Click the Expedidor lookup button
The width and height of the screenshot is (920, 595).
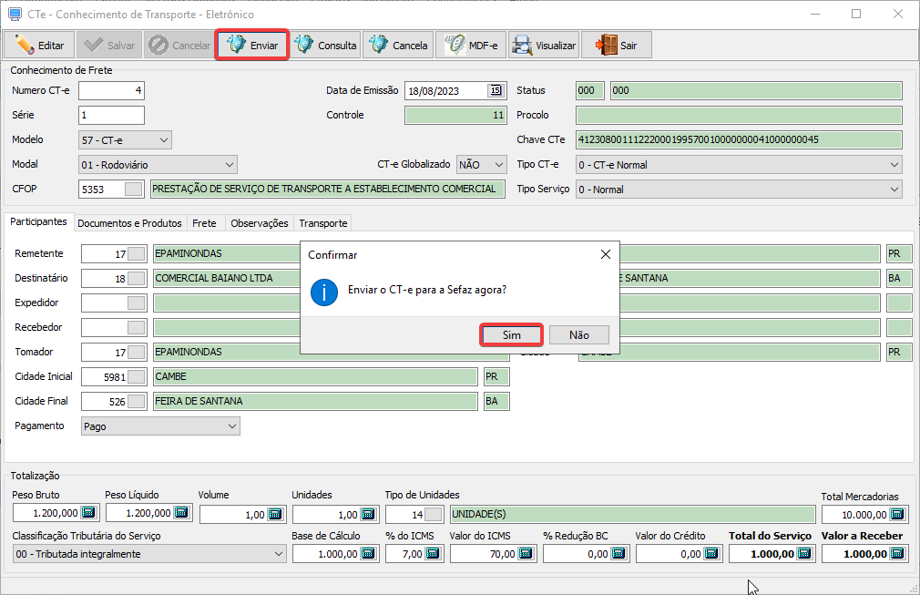(x=136, y=303)
